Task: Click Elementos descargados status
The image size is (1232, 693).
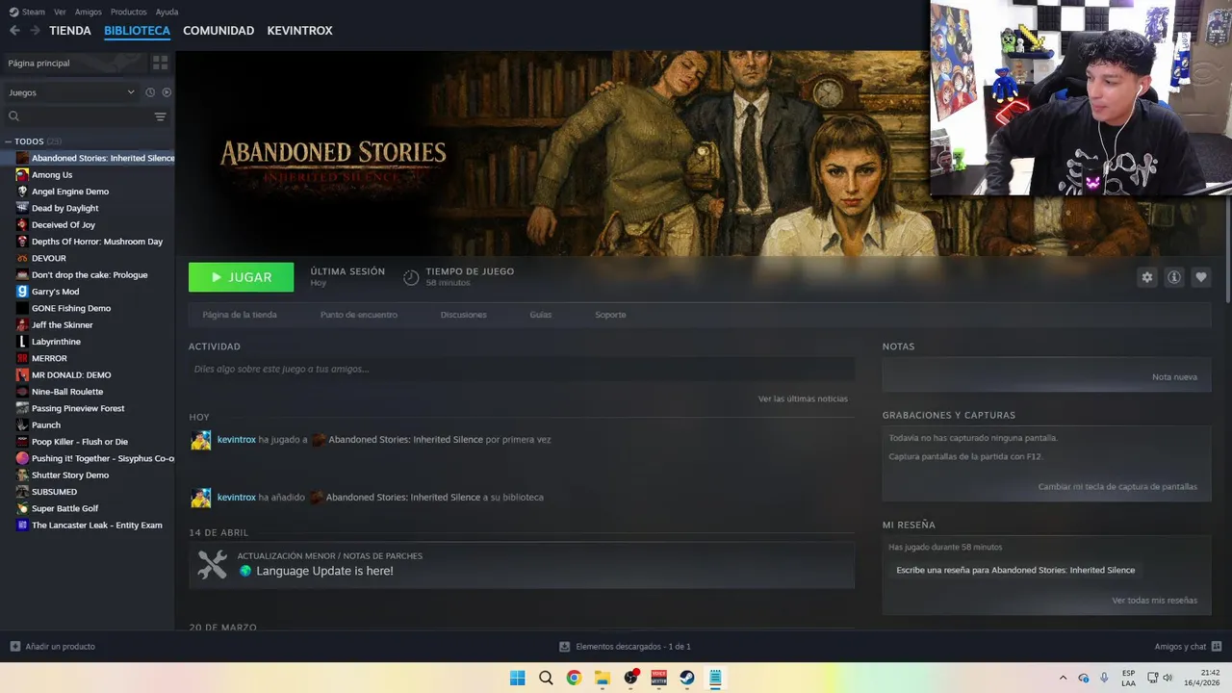Action: pyautogui.click(x=626, y=647)
